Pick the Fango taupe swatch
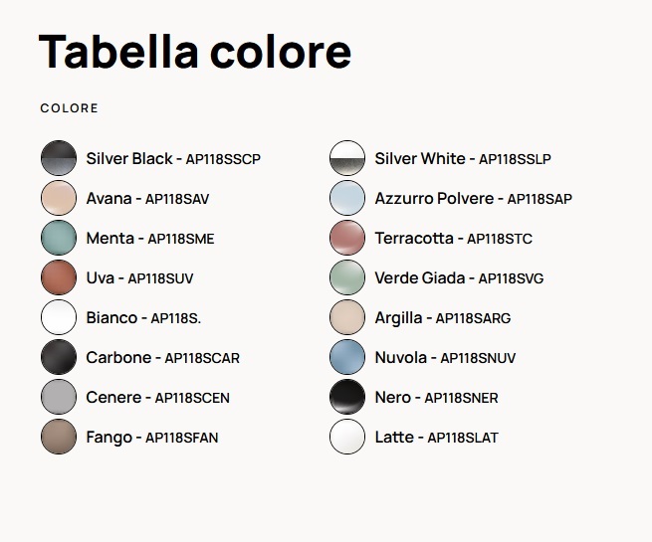 pyautogui.click(x=59, y=437)
